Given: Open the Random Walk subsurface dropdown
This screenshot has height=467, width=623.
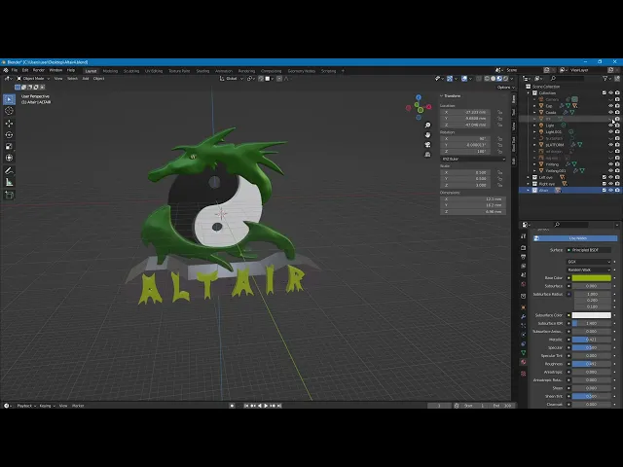Looking at the screenshot, I should [588, 270].
